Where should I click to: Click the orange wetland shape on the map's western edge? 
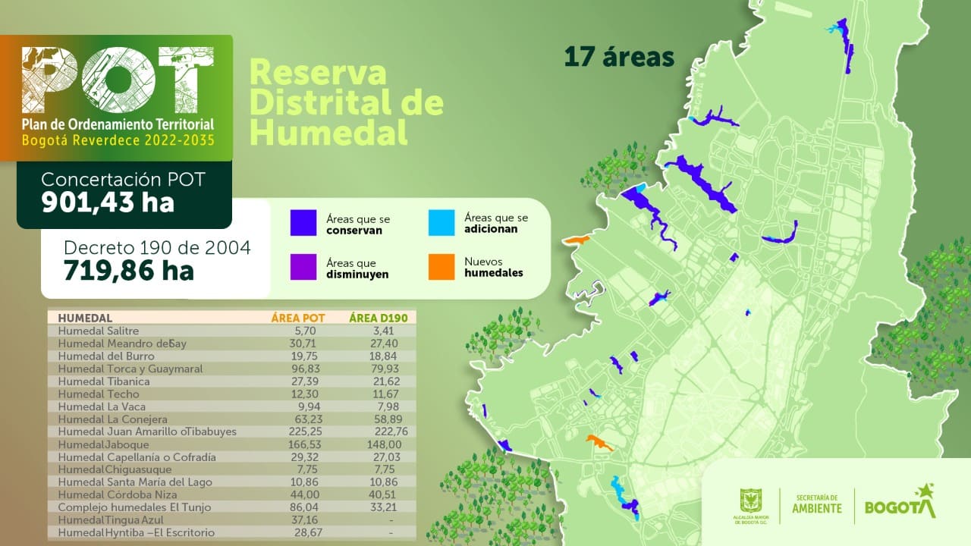click(577, 240)
